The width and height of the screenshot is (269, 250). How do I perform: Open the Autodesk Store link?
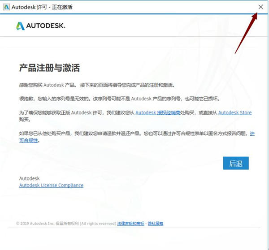click(235, 112)
